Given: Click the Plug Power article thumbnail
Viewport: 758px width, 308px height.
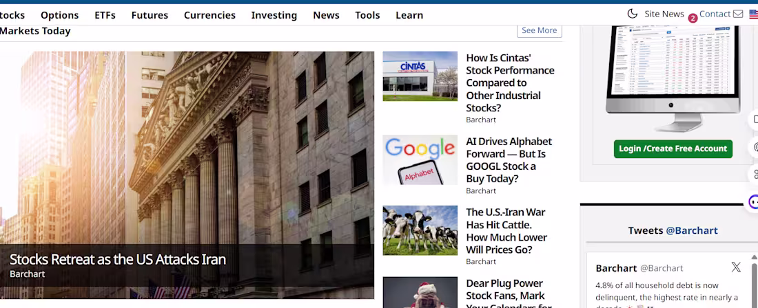Looking at the screenshot, I should pos(420,292).
